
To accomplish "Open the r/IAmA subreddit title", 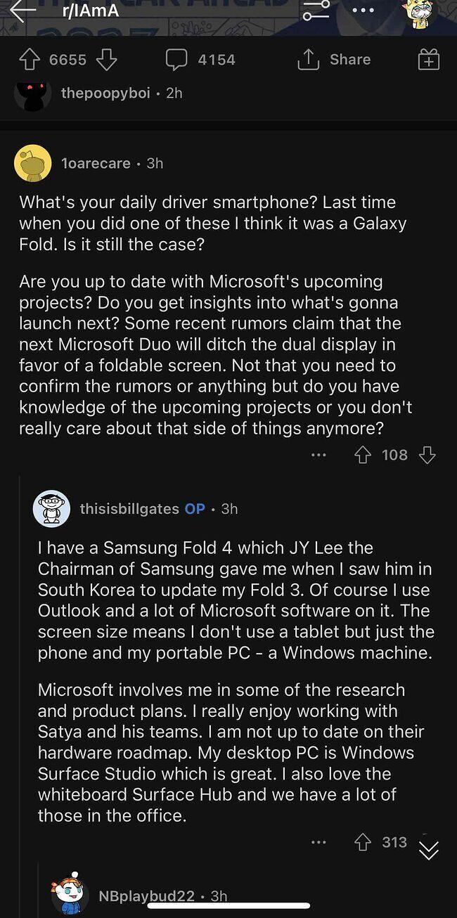I will coord(91,11).
